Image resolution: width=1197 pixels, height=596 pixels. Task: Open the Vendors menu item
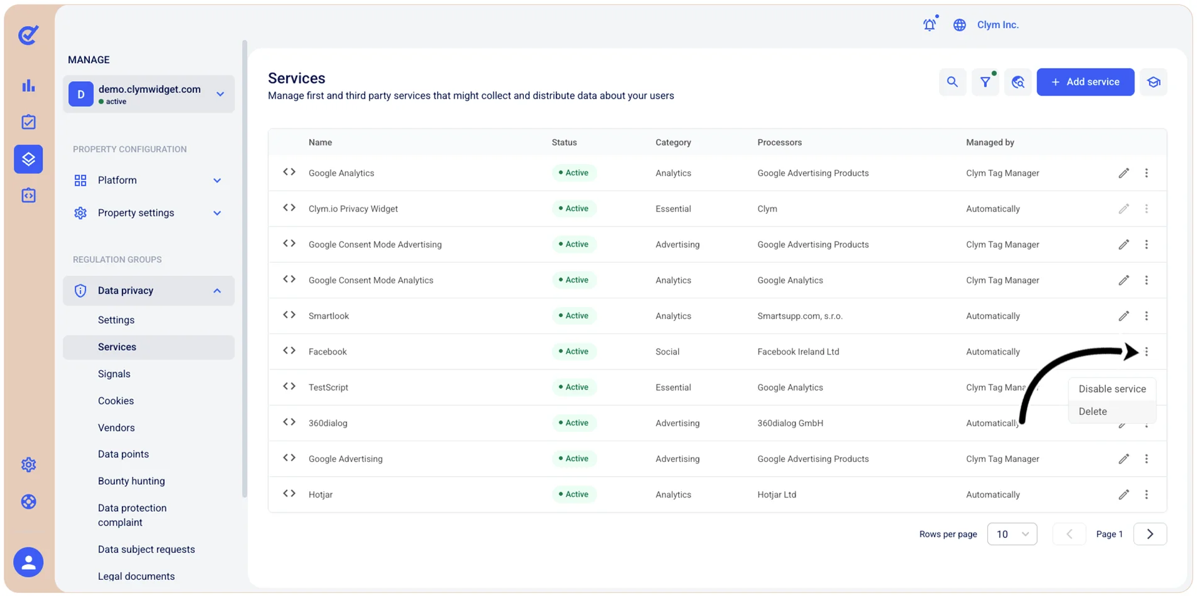point(116,427)
